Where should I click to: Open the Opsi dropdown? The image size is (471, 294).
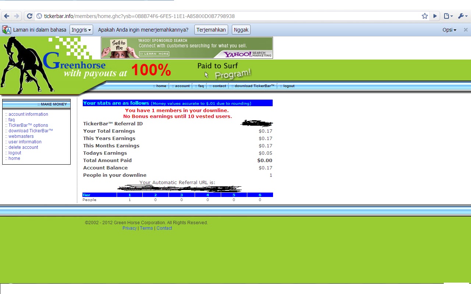[x=449, y=30]
